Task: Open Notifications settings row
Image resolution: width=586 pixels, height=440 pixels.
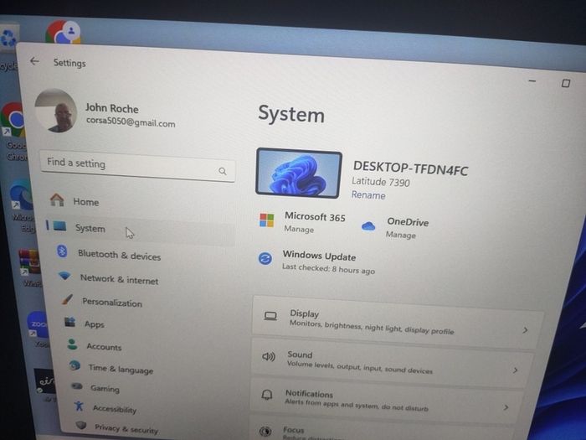Action: pyautogui.click(x=387, y=401)
